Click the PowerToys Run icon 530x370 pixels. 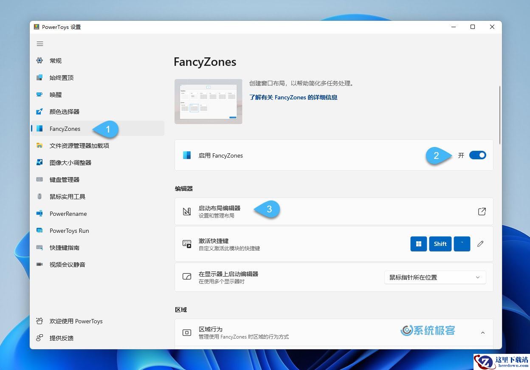pos(39,230)
